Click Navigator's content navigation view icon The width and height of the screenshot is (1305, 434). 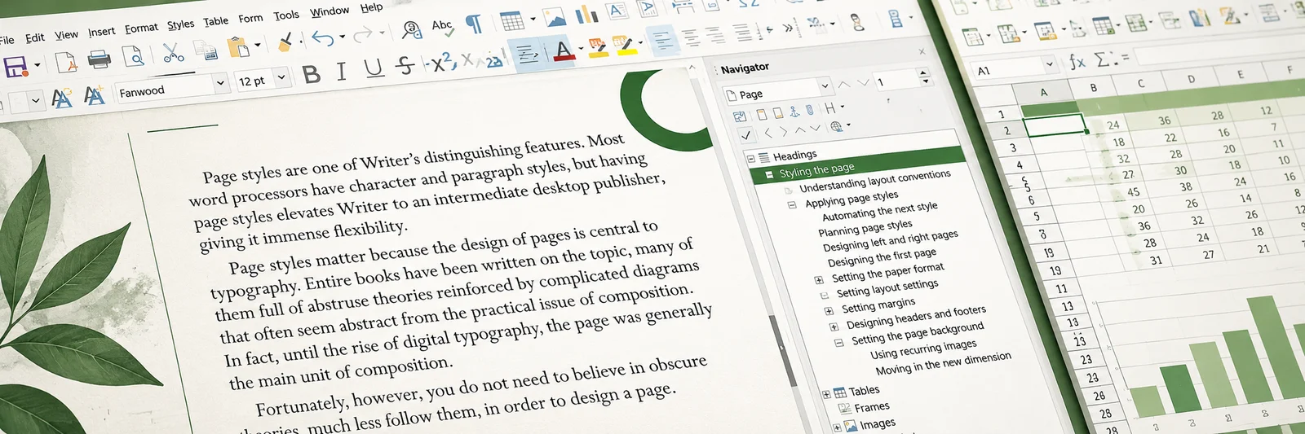[x=739, y=116]
